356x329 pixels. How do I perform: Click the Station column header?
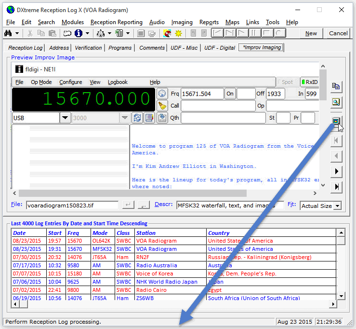pyautogui.click(x=170, y=233)
